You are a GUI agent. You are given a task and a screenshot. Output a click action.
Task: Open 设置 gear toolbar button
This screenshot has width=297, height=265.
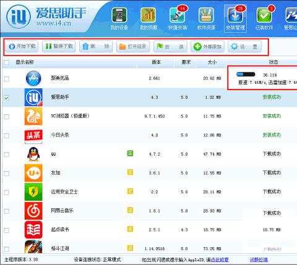click(x=244, y=46)
